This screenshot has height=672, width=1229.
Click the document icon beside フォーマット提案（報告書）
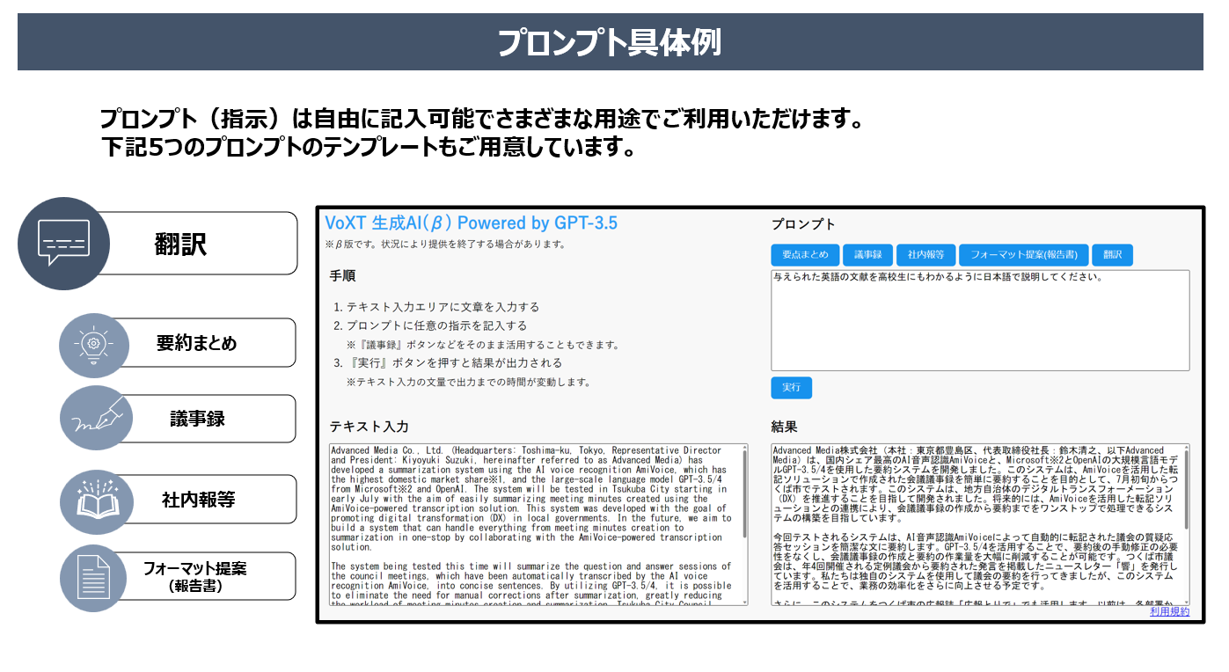coord(95,577)
